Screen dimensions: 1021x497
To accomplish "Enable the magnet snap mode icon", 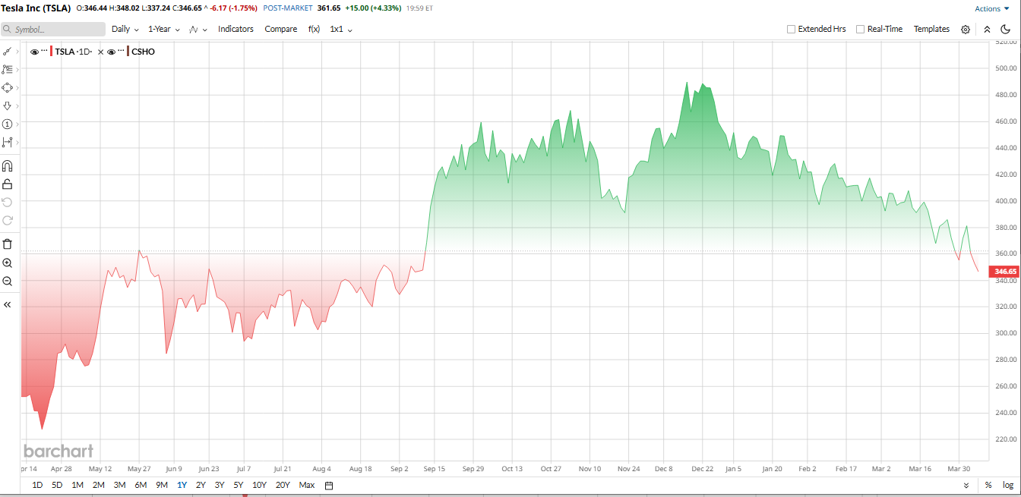I will pyautogui.click(x=8, y=166).
